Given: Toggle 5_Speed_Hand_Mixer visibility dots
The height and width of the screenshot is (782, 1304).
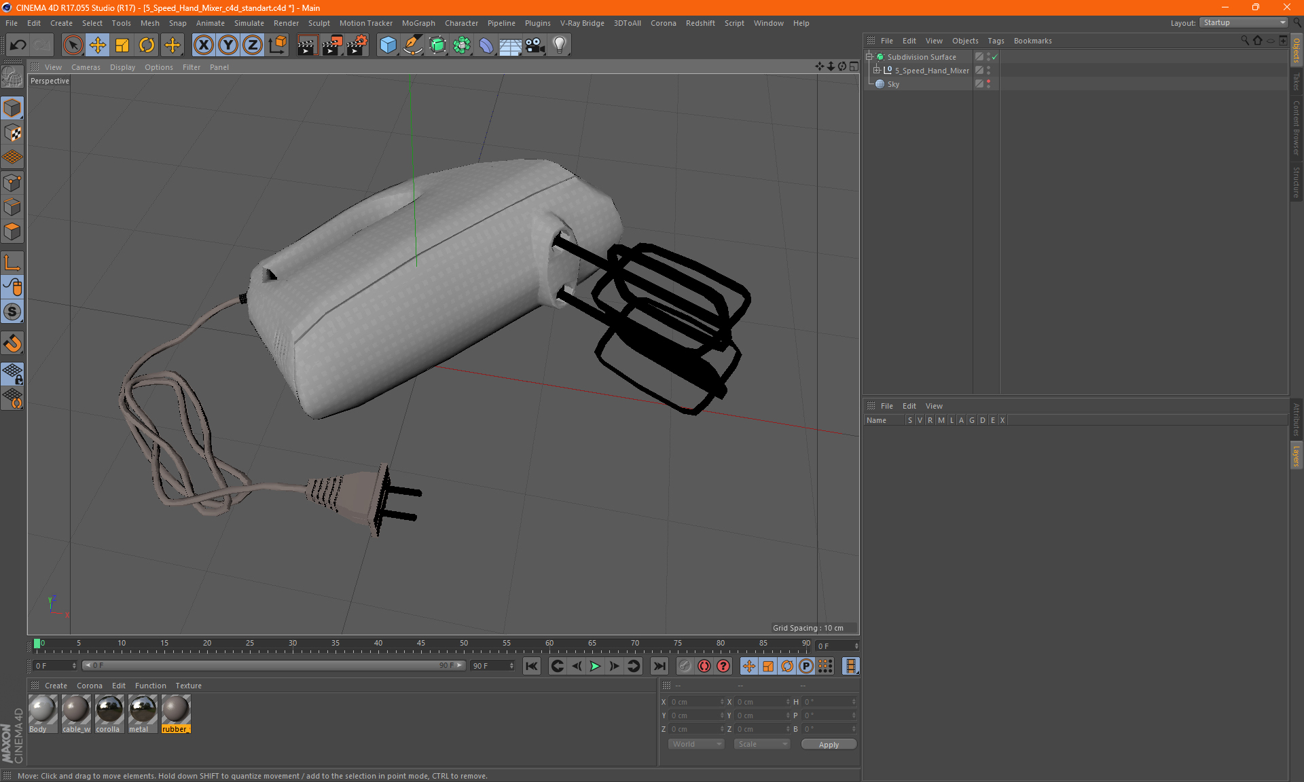Looking at the screenshot, I should coord(988,71).
